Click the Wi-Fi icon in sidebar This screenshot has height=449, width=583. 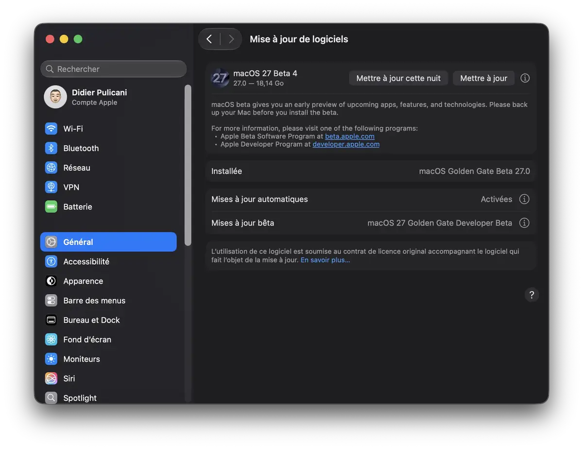(51, 129)
